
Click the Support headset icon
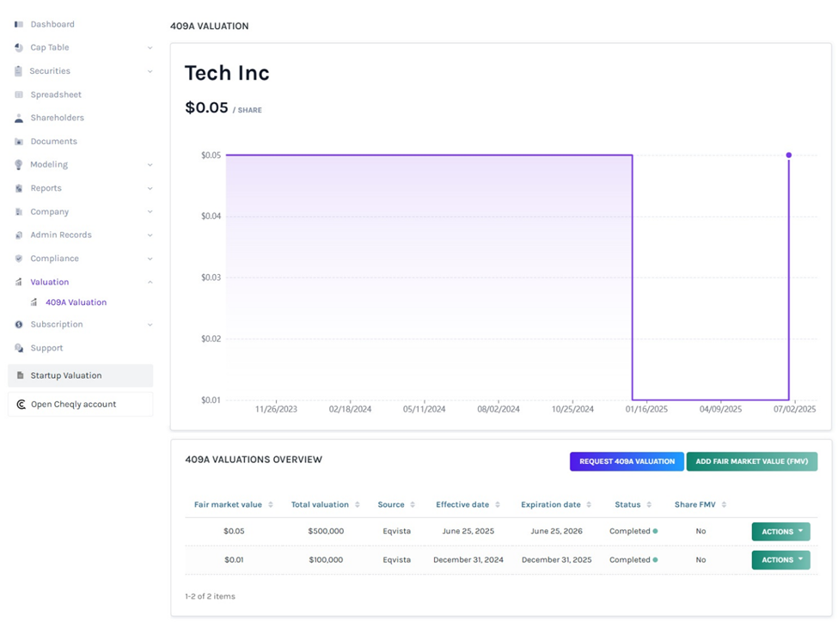click(19, 348)
